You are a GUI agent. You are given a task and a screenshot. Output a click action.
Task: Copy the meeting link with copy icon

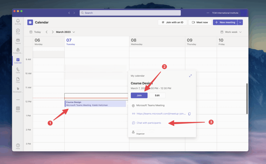(x=189, y=114)
